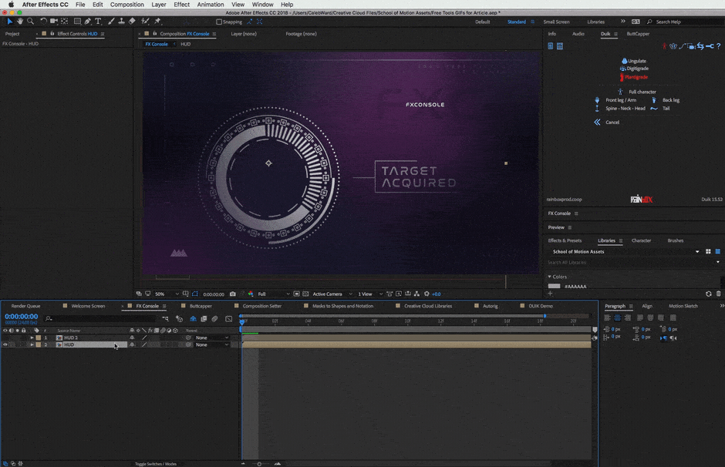Click the current time indicator marker

point(241,322)
